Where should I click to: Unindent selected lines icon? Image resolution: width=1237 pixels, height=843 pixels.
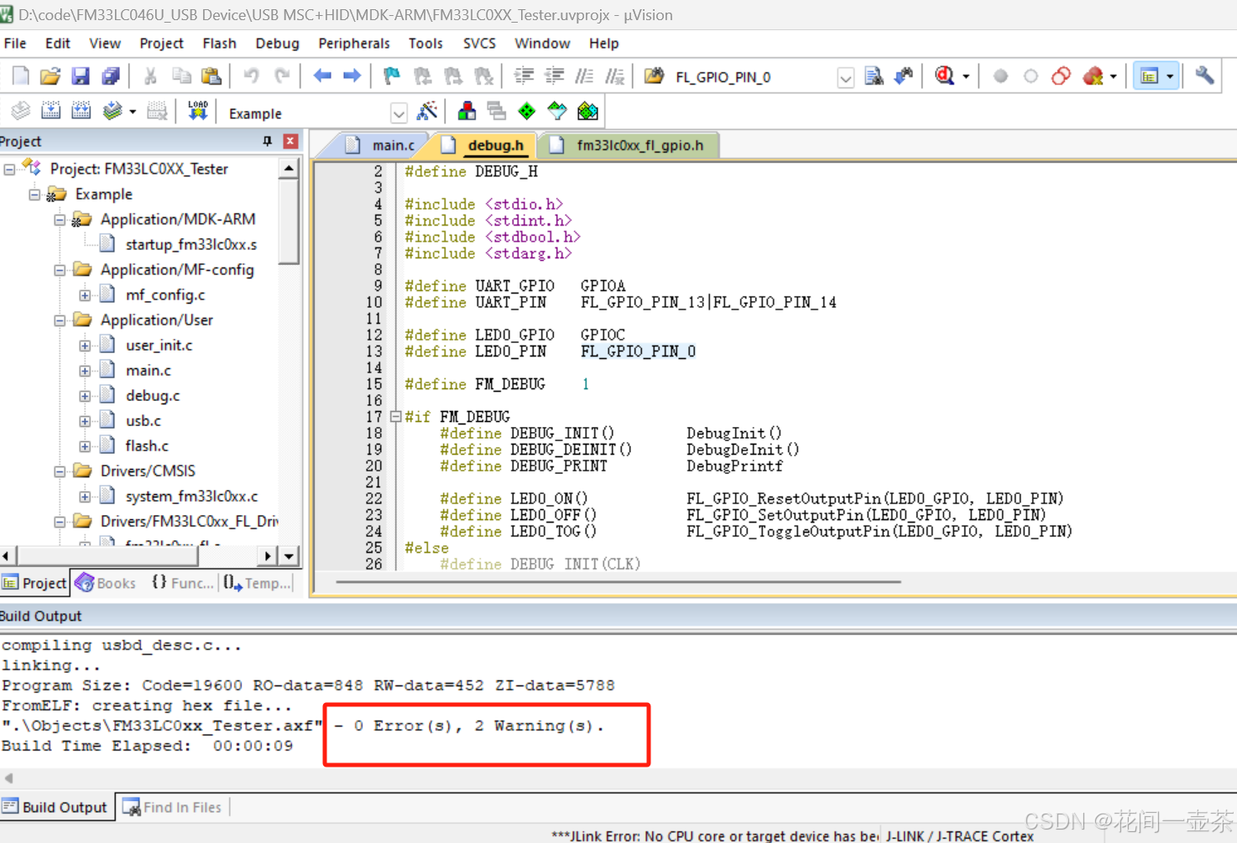tap(554, 76)
